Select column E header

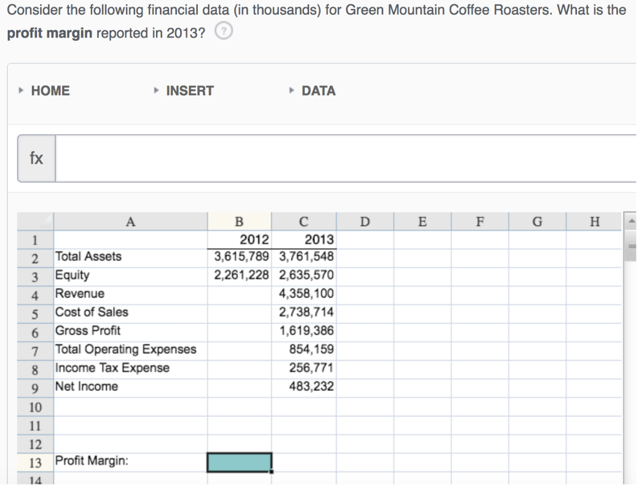(x=422, y=222)
